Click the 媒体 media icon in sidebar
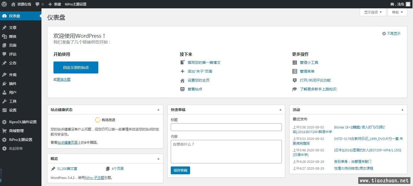The width and height of the screenshot is (413, 186). point(4,36)
